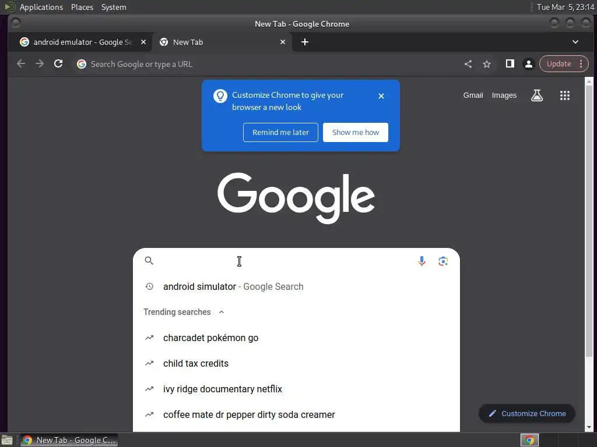Open the Search Labs flask icon
This screenshot has width=597, height=447.
[537, 95]
